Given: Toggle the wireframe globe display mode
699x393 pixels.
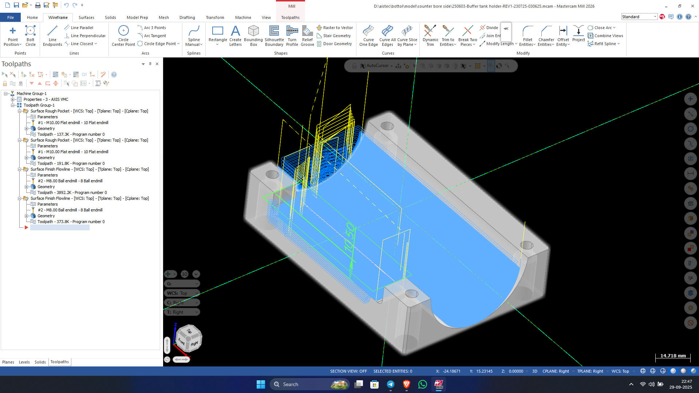Looking at the screenshot, I should pos(643,371).
